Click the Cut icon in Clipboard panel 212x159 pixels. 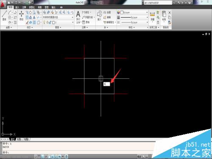click(170, 12)
